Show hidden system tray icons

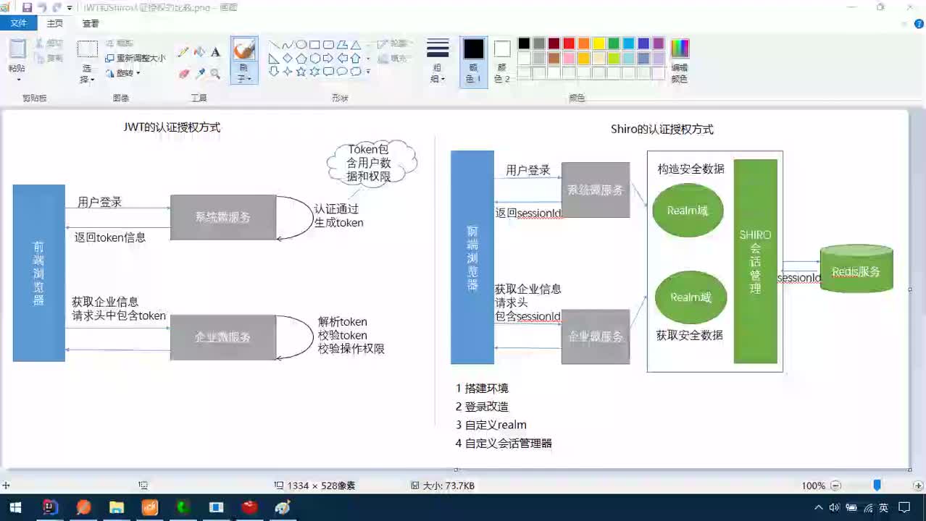coord(819,507)
